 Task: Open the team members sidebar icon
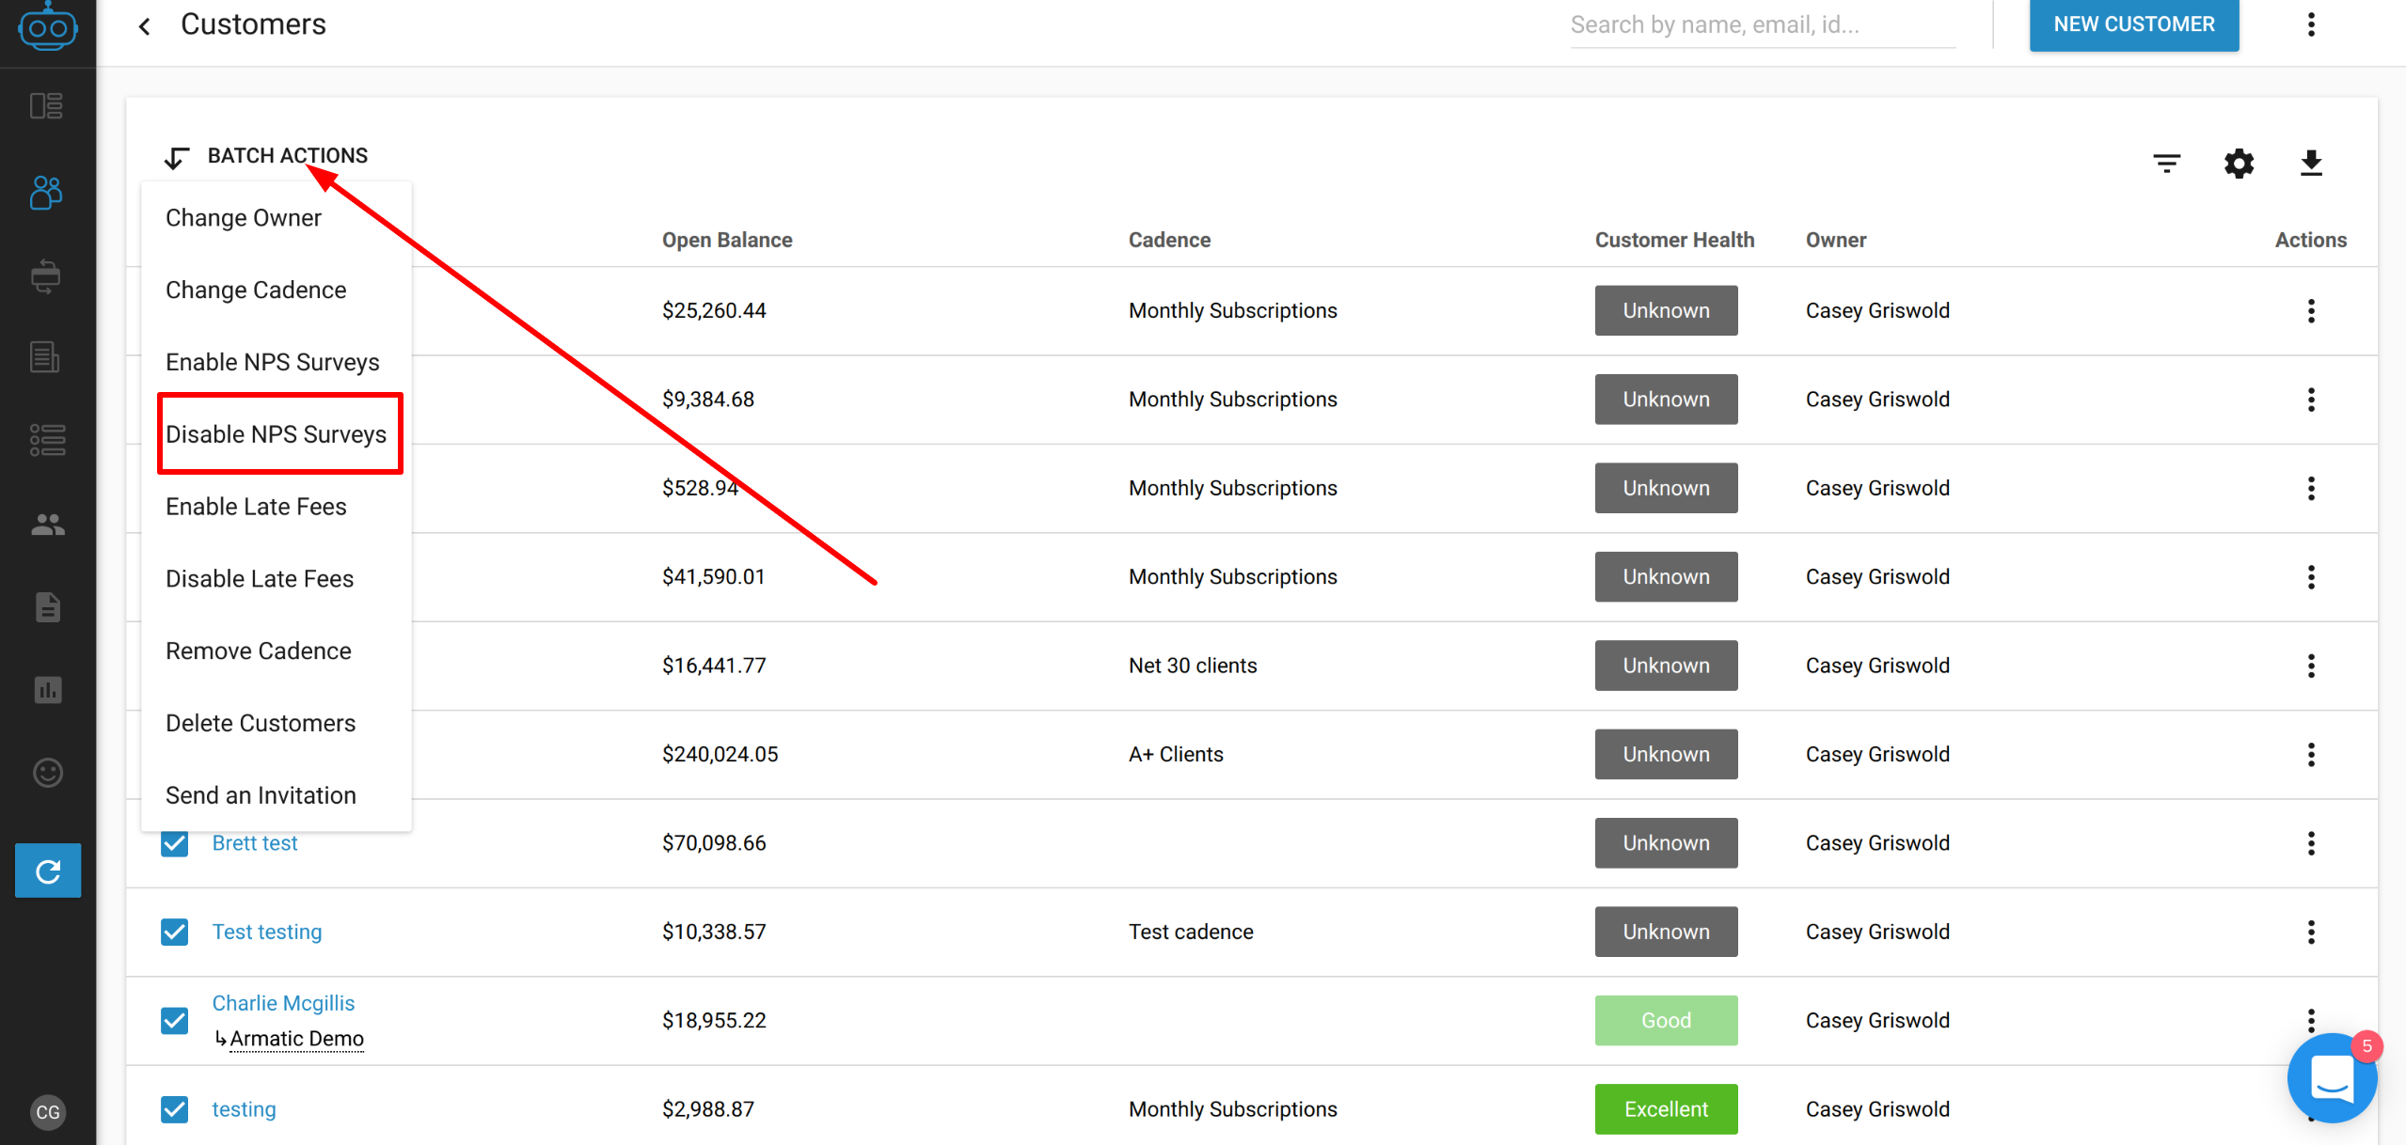click(x=47, y=524)
